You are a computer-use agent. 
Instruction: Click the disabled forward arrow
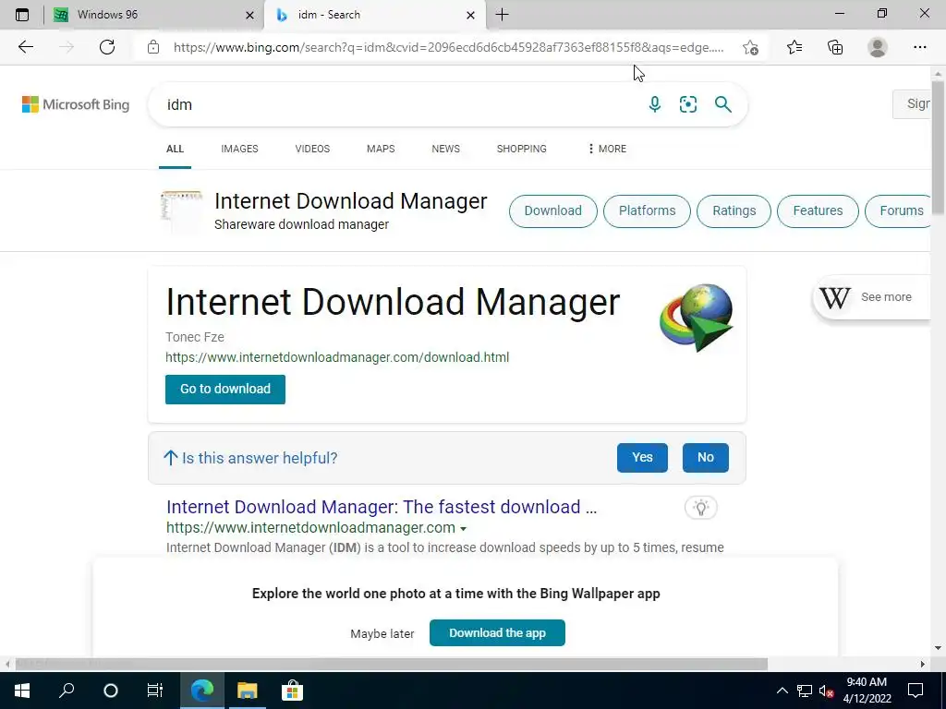point(67,47)
